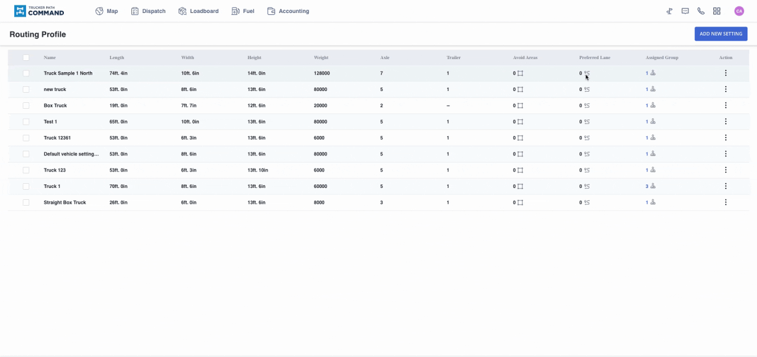The image size is (757, 357).
Task: Open the CA user avatar menu
Action: (x=739, y=11)
